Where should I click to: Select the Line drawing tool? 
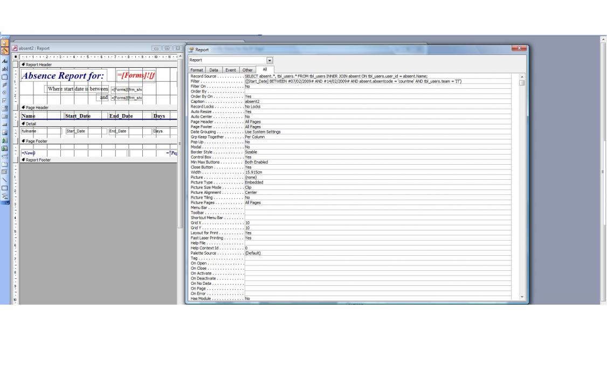pyautogui.click(x=5, y=180)
